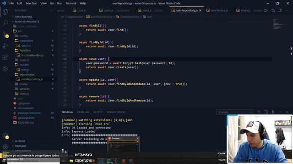Open the Accounts icon in activity bar
Screen dimensions: 293x164
5,136
